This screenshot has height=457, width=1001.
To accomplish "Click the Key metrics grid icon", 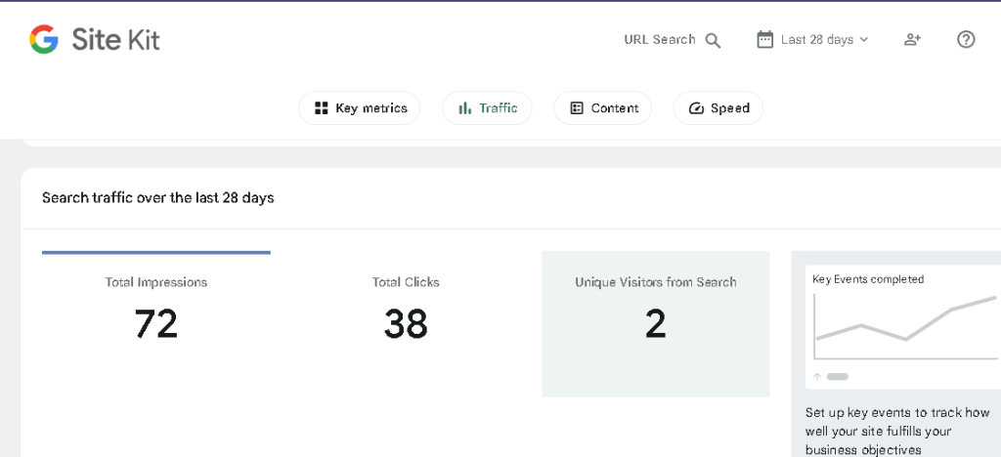I will (321, 108).
